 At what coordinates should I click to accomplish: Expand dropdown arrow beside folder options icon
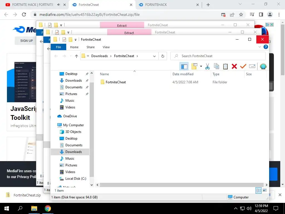(201, 66)
